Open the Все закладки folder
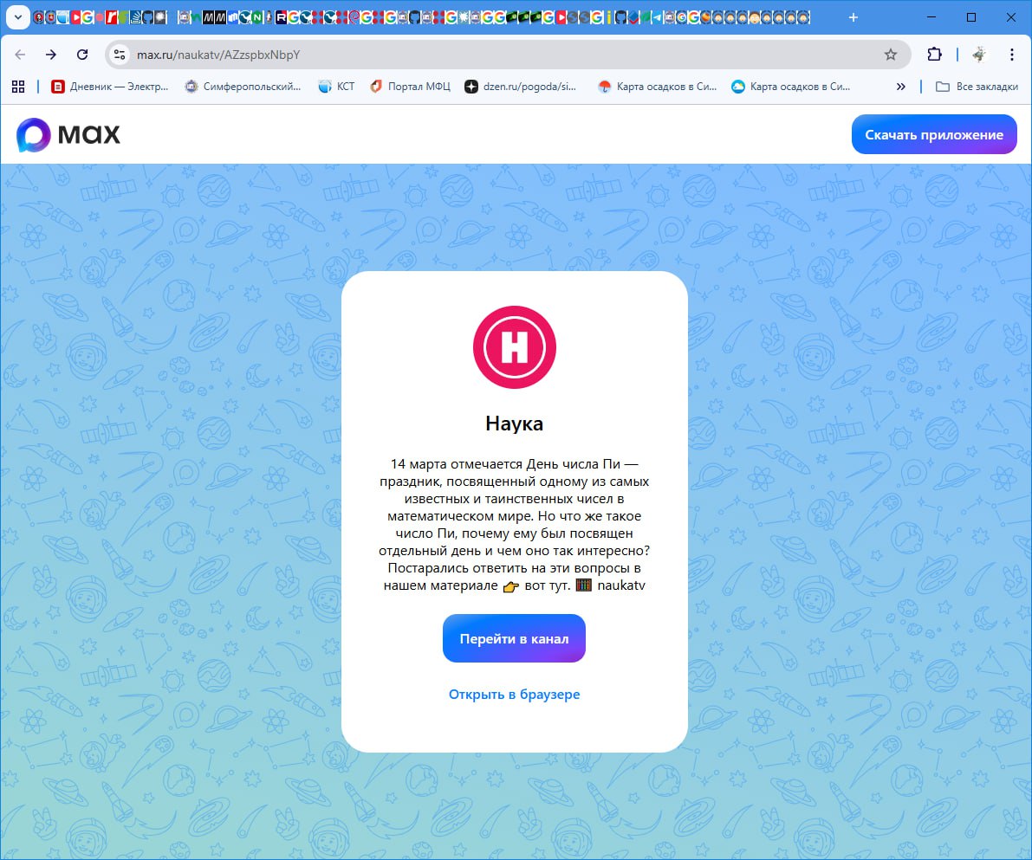Viewport: 1032px width, 860px height. tap(977, 87)
